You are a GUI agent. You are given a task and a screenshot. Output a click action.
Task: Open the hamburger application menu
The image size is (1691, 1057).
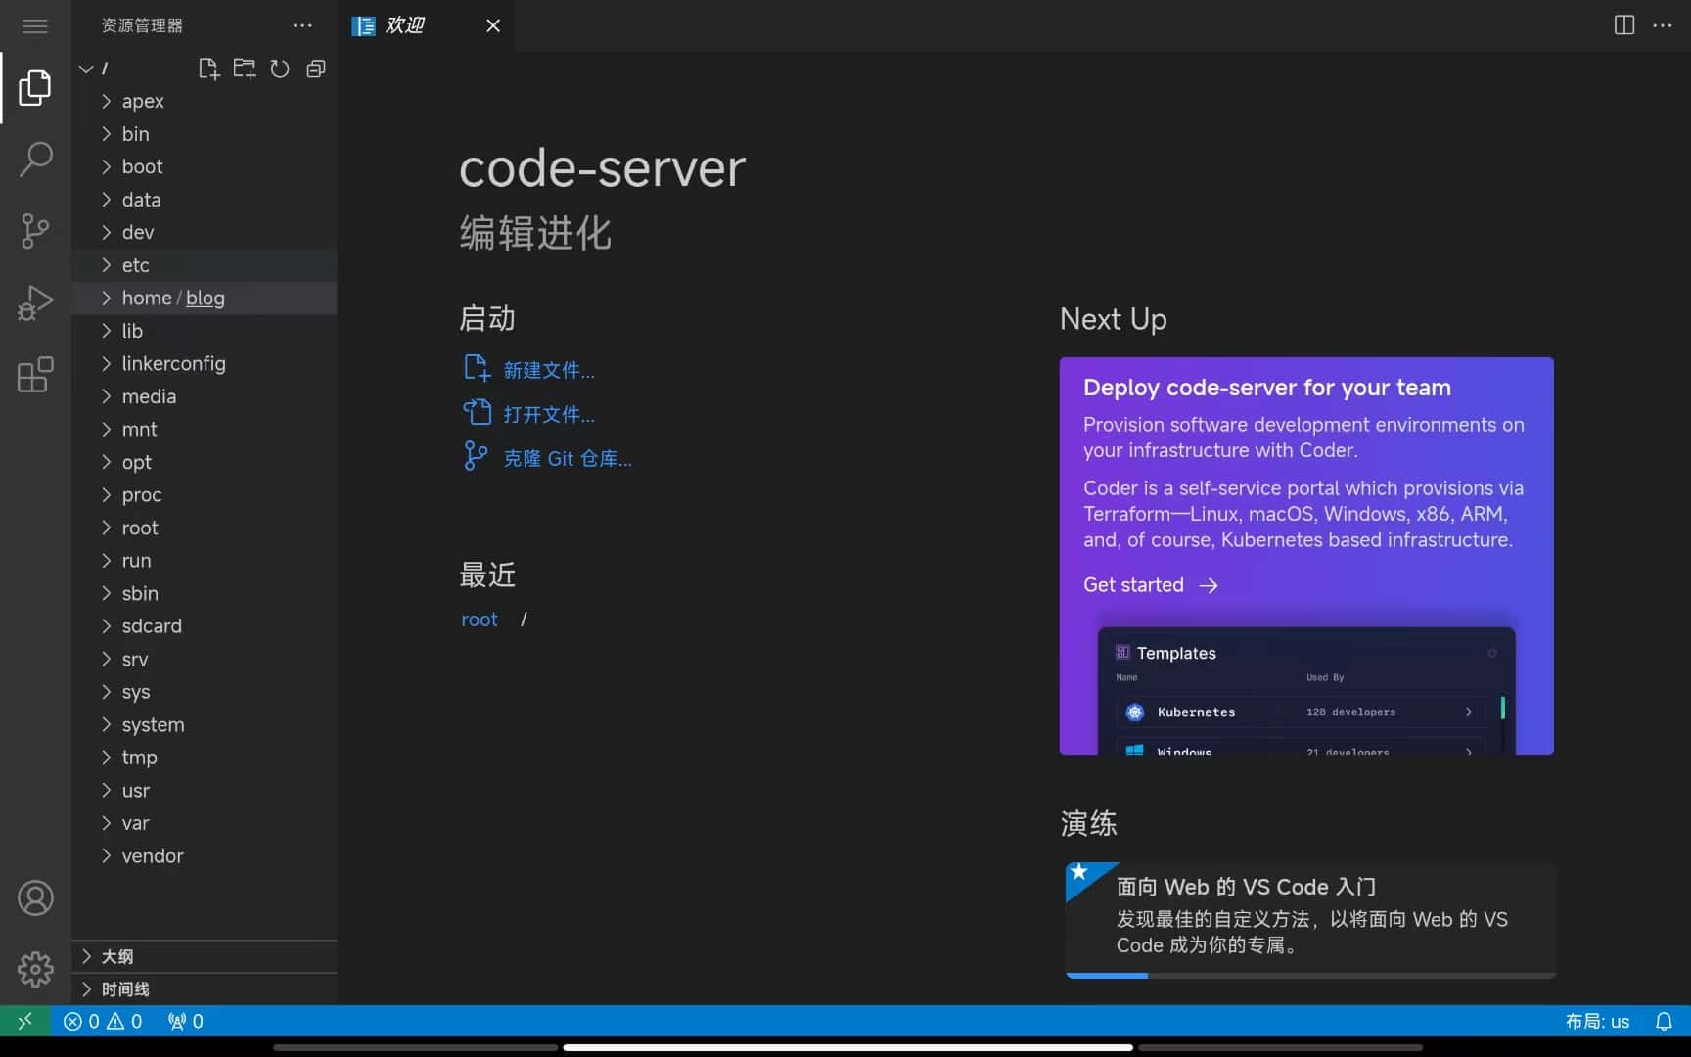35,25
